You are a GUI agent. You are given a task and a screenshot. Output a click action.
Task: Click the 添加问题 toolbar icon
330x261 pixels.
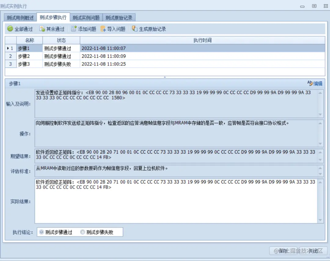click(x=74, y=29)
